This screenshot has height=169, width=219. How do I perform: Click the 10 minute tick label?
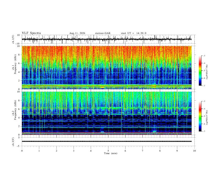[x=194, y=151]
